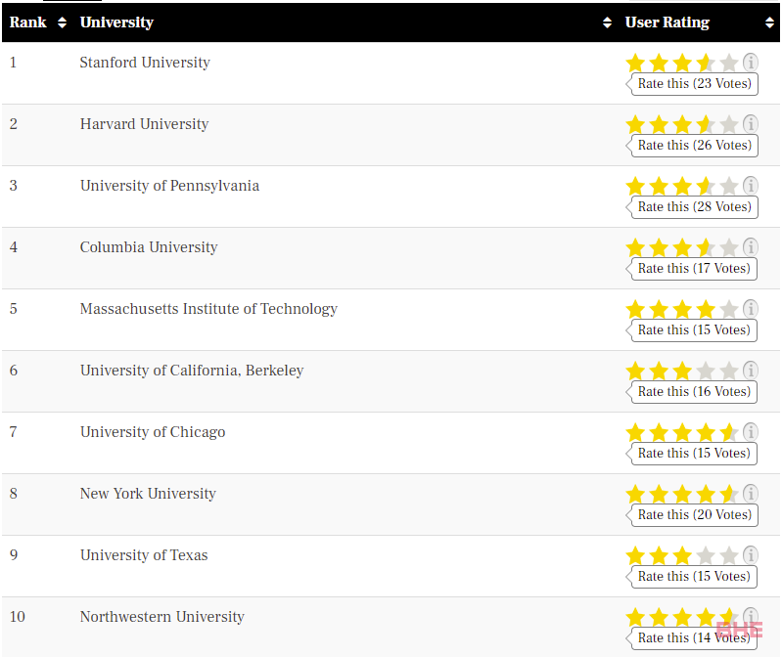The image size is (782, 657).
Task: Rate Harvard University (26 Votes)
Action: (694, 146)
